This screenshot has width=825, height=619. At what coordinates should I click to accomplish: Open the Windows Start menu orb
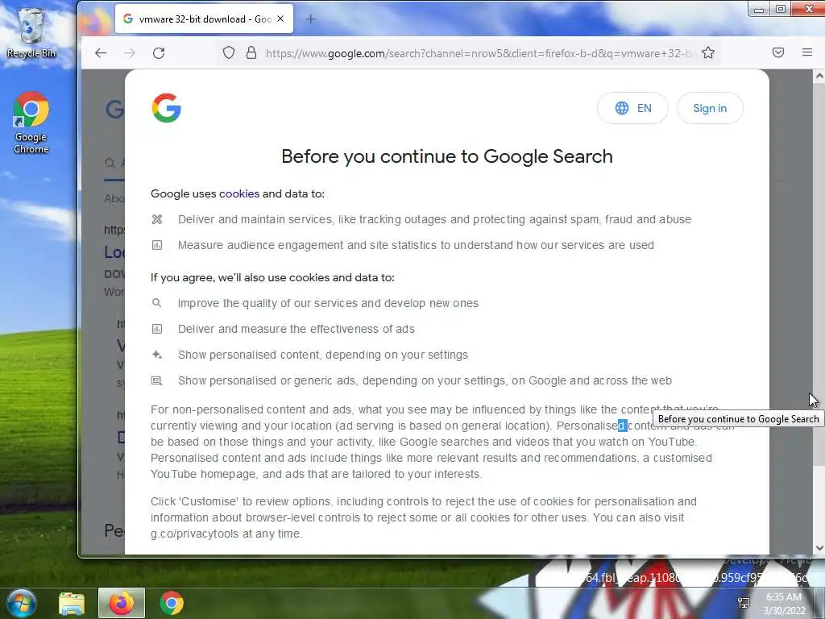(x=21, y=603)
